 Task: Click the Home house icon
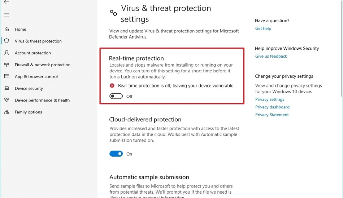coord(6,29)
